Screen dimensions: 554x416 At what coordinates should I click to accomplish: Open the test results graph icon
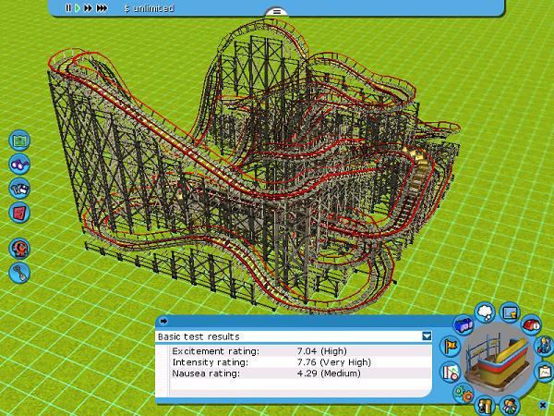(451, 372)
